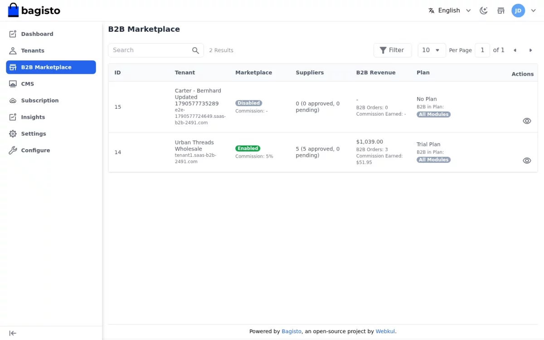The height and width of the screenshot is (340, 544).
Task: Go to next page arrow
Action: click(530, 50)
